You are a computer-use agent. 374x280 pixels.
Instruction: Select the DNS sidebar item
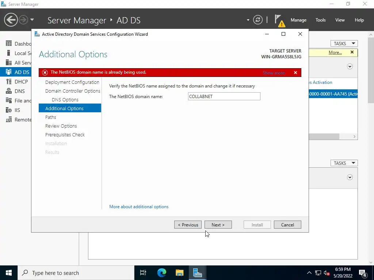click(16, 91)
